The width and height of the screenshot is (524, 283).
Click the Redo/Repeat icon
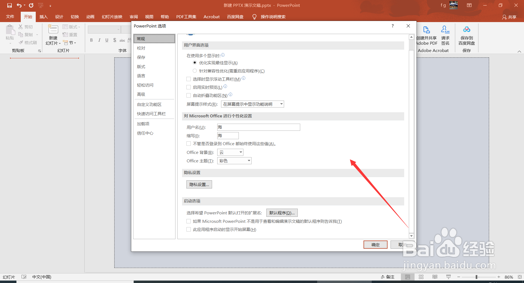coord(31,5)
